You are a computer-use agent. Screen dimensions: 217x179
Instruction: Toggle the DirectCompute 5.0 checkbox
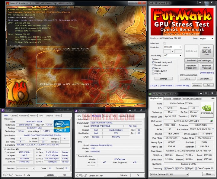tap(196, 168)
